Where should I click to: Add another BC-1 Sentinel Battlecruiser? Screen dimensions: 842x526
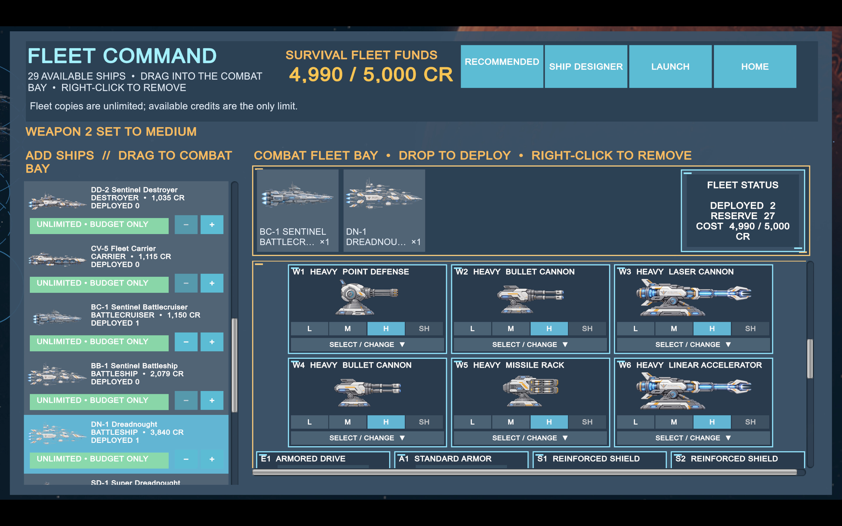tap(212, 342)
